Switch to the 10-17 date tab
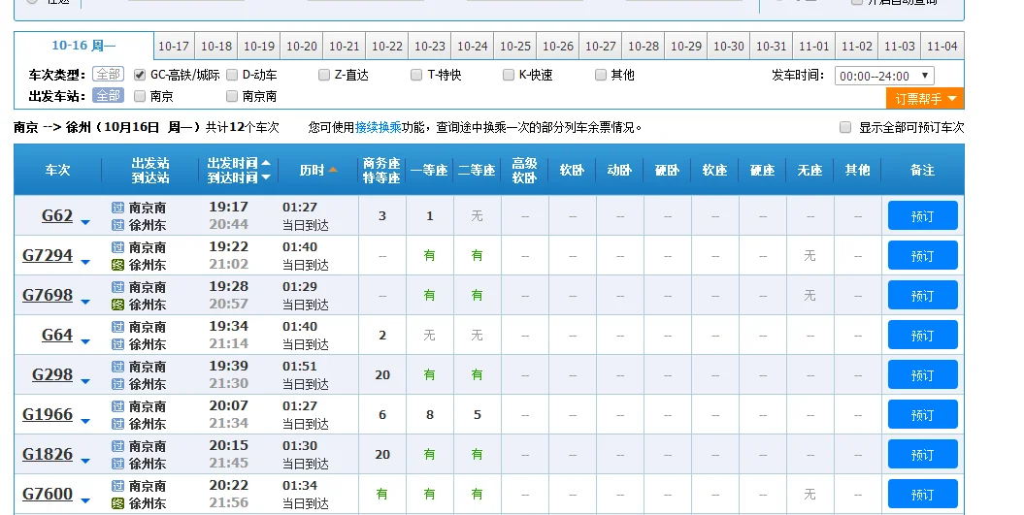 (x=174, y=47)
